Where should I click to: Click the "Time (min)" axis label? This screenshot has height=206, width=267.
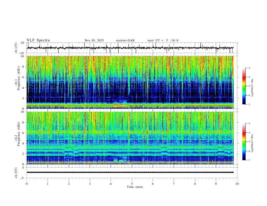coord(135,187)
